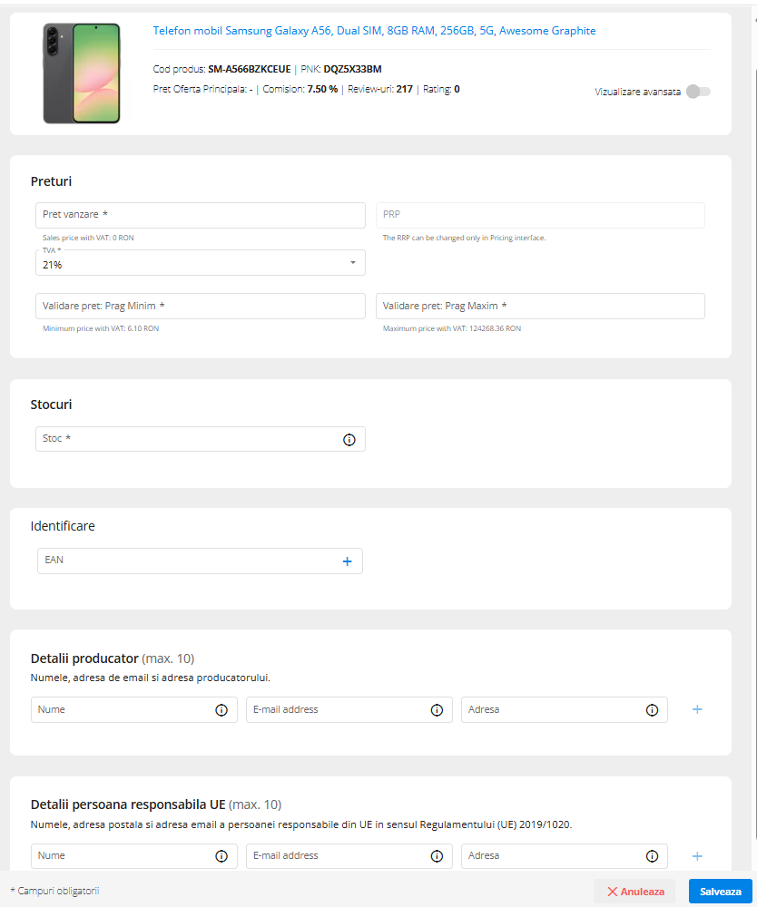The image size is (757, 907).
Task: Click the plus icon in the EAN field
Action: pyautogui.click(x=347, y=561)
